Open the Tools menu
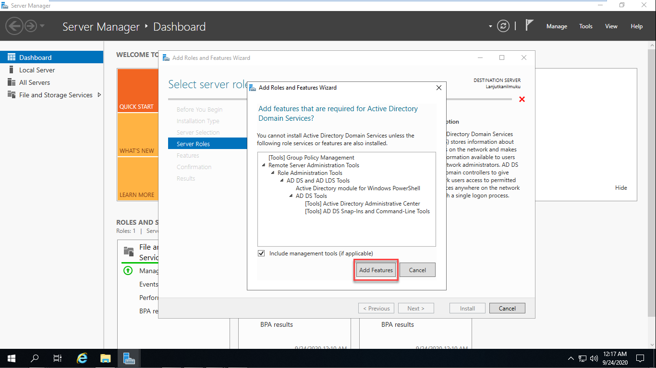The width and height of the screenshot is (656, 368). tap(585, 26)
